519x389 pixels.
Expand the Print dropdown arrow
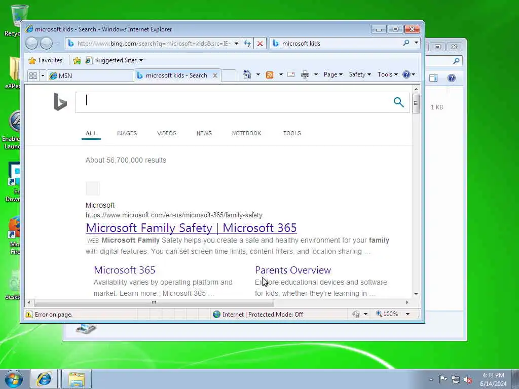click(316, 74)
